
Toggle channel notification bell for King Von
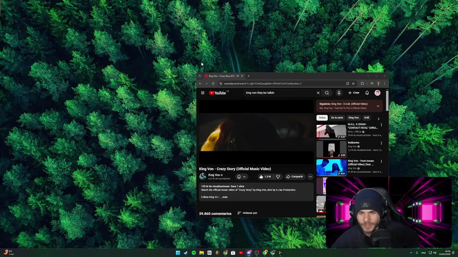click(241, 177)
